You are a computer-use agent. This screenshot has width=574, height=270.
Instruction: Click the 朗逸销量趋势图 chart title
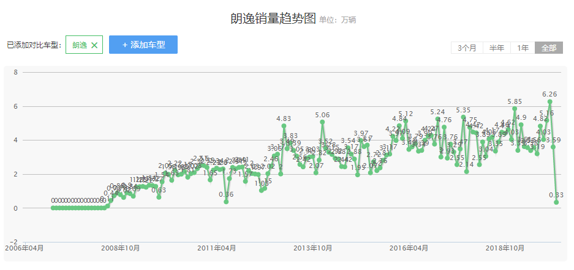pyautogui.click(x=273, y=19)
